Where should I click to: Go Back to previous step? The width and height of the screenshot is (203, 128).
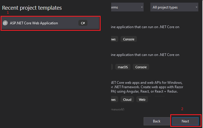click(157, 121)
